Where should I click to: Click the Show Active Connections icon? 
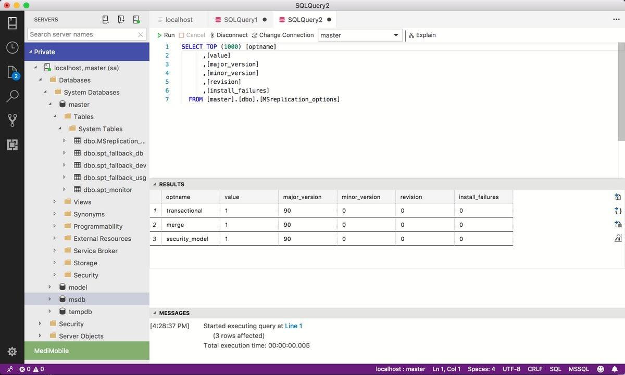coord(136,20)
